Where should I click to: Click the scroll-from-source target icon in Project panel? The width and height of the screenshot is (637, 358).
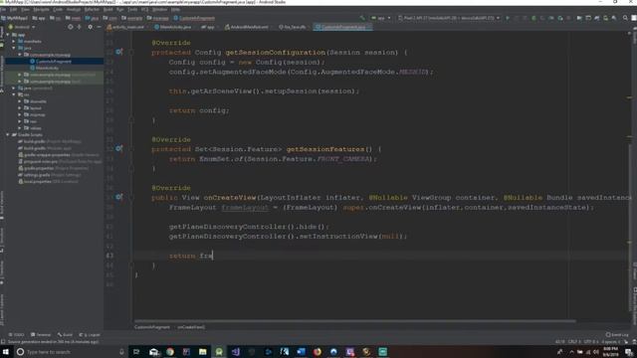tap(71, 27)
